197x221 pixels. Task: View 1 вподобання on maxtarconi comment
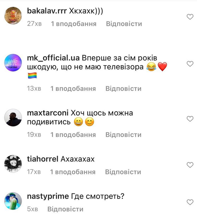pyautogui.click(x=73, y=135)
